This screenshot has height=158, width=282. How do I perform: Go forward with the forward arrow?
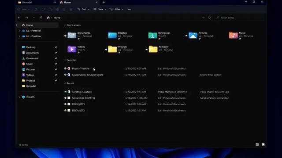point(26,18)
